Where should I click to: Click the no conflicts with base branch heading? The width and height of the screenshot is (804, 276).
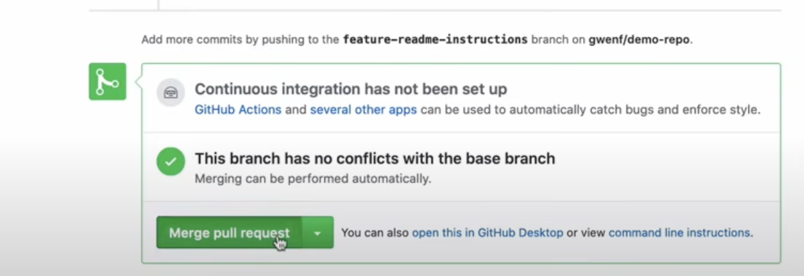(x=375, y=159)
